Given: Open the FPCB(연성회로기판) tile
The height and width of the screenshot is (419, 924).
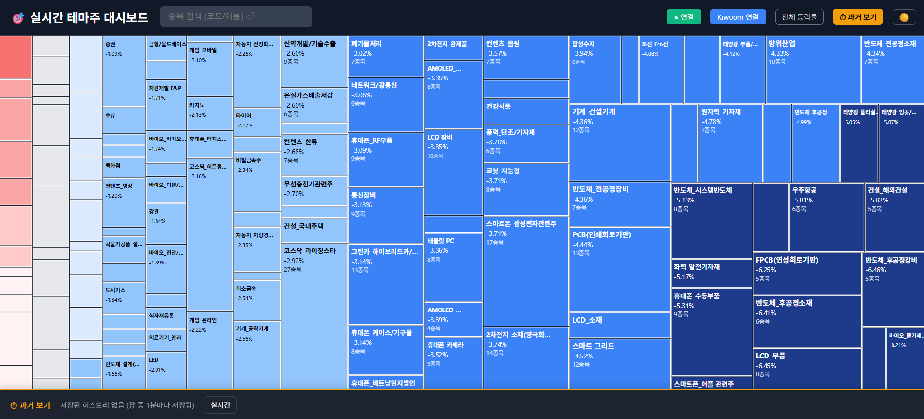Looking at the screenshot, I should (x=807, y=274).
